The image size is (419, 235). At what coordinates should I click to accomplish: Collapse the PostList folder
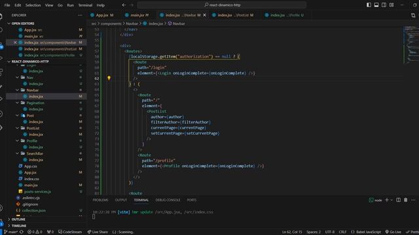[x=33, y=128]
